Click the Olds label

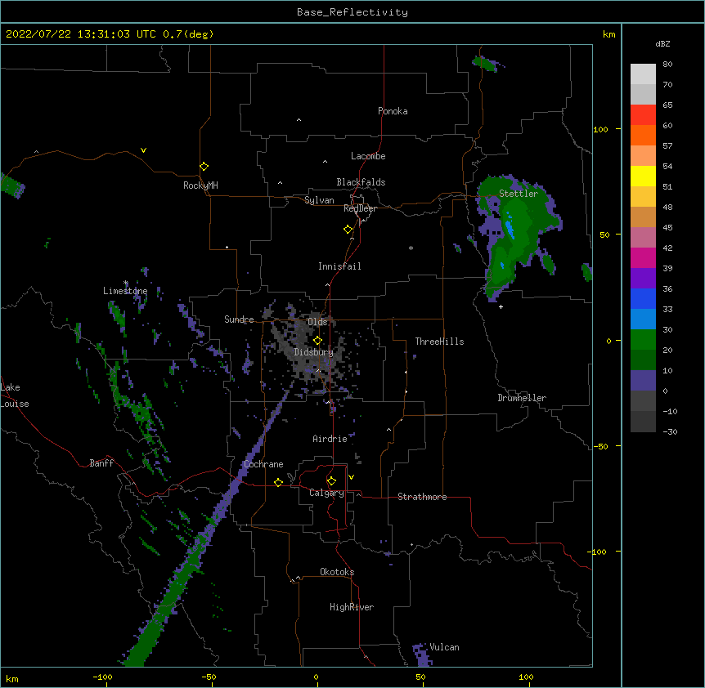pyautogui.click(x=317, y=322)
